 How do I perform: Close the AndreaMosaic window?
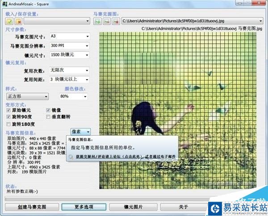(x=259, y=3)
